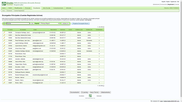Sort by the Apertura column header
182x102 pixels.
coord(63,29)
